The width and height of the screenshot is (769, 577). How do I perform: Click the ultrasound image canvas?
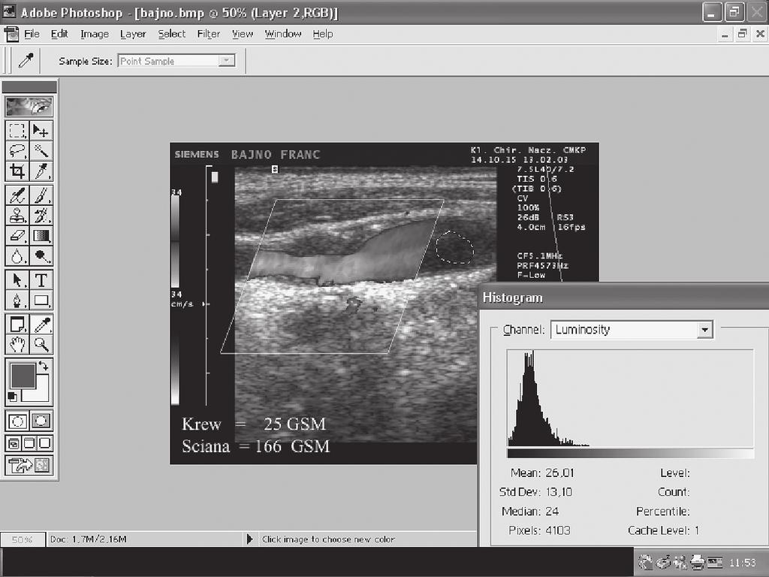coord(384,304)
